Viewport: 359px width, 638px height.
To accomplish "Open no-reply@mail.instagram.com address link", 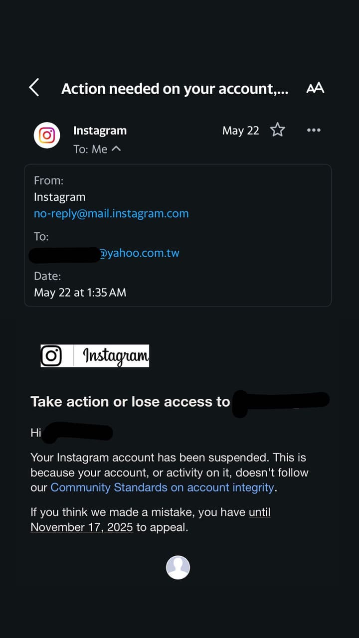I will point(111,214).
